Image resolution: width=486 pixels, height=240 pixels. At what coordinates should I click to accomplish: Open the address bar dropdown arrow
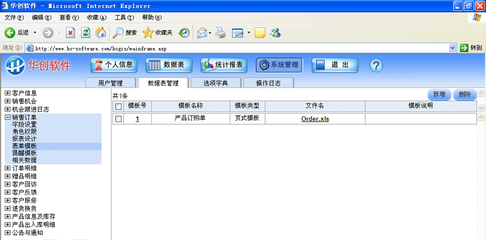[453, 48]
